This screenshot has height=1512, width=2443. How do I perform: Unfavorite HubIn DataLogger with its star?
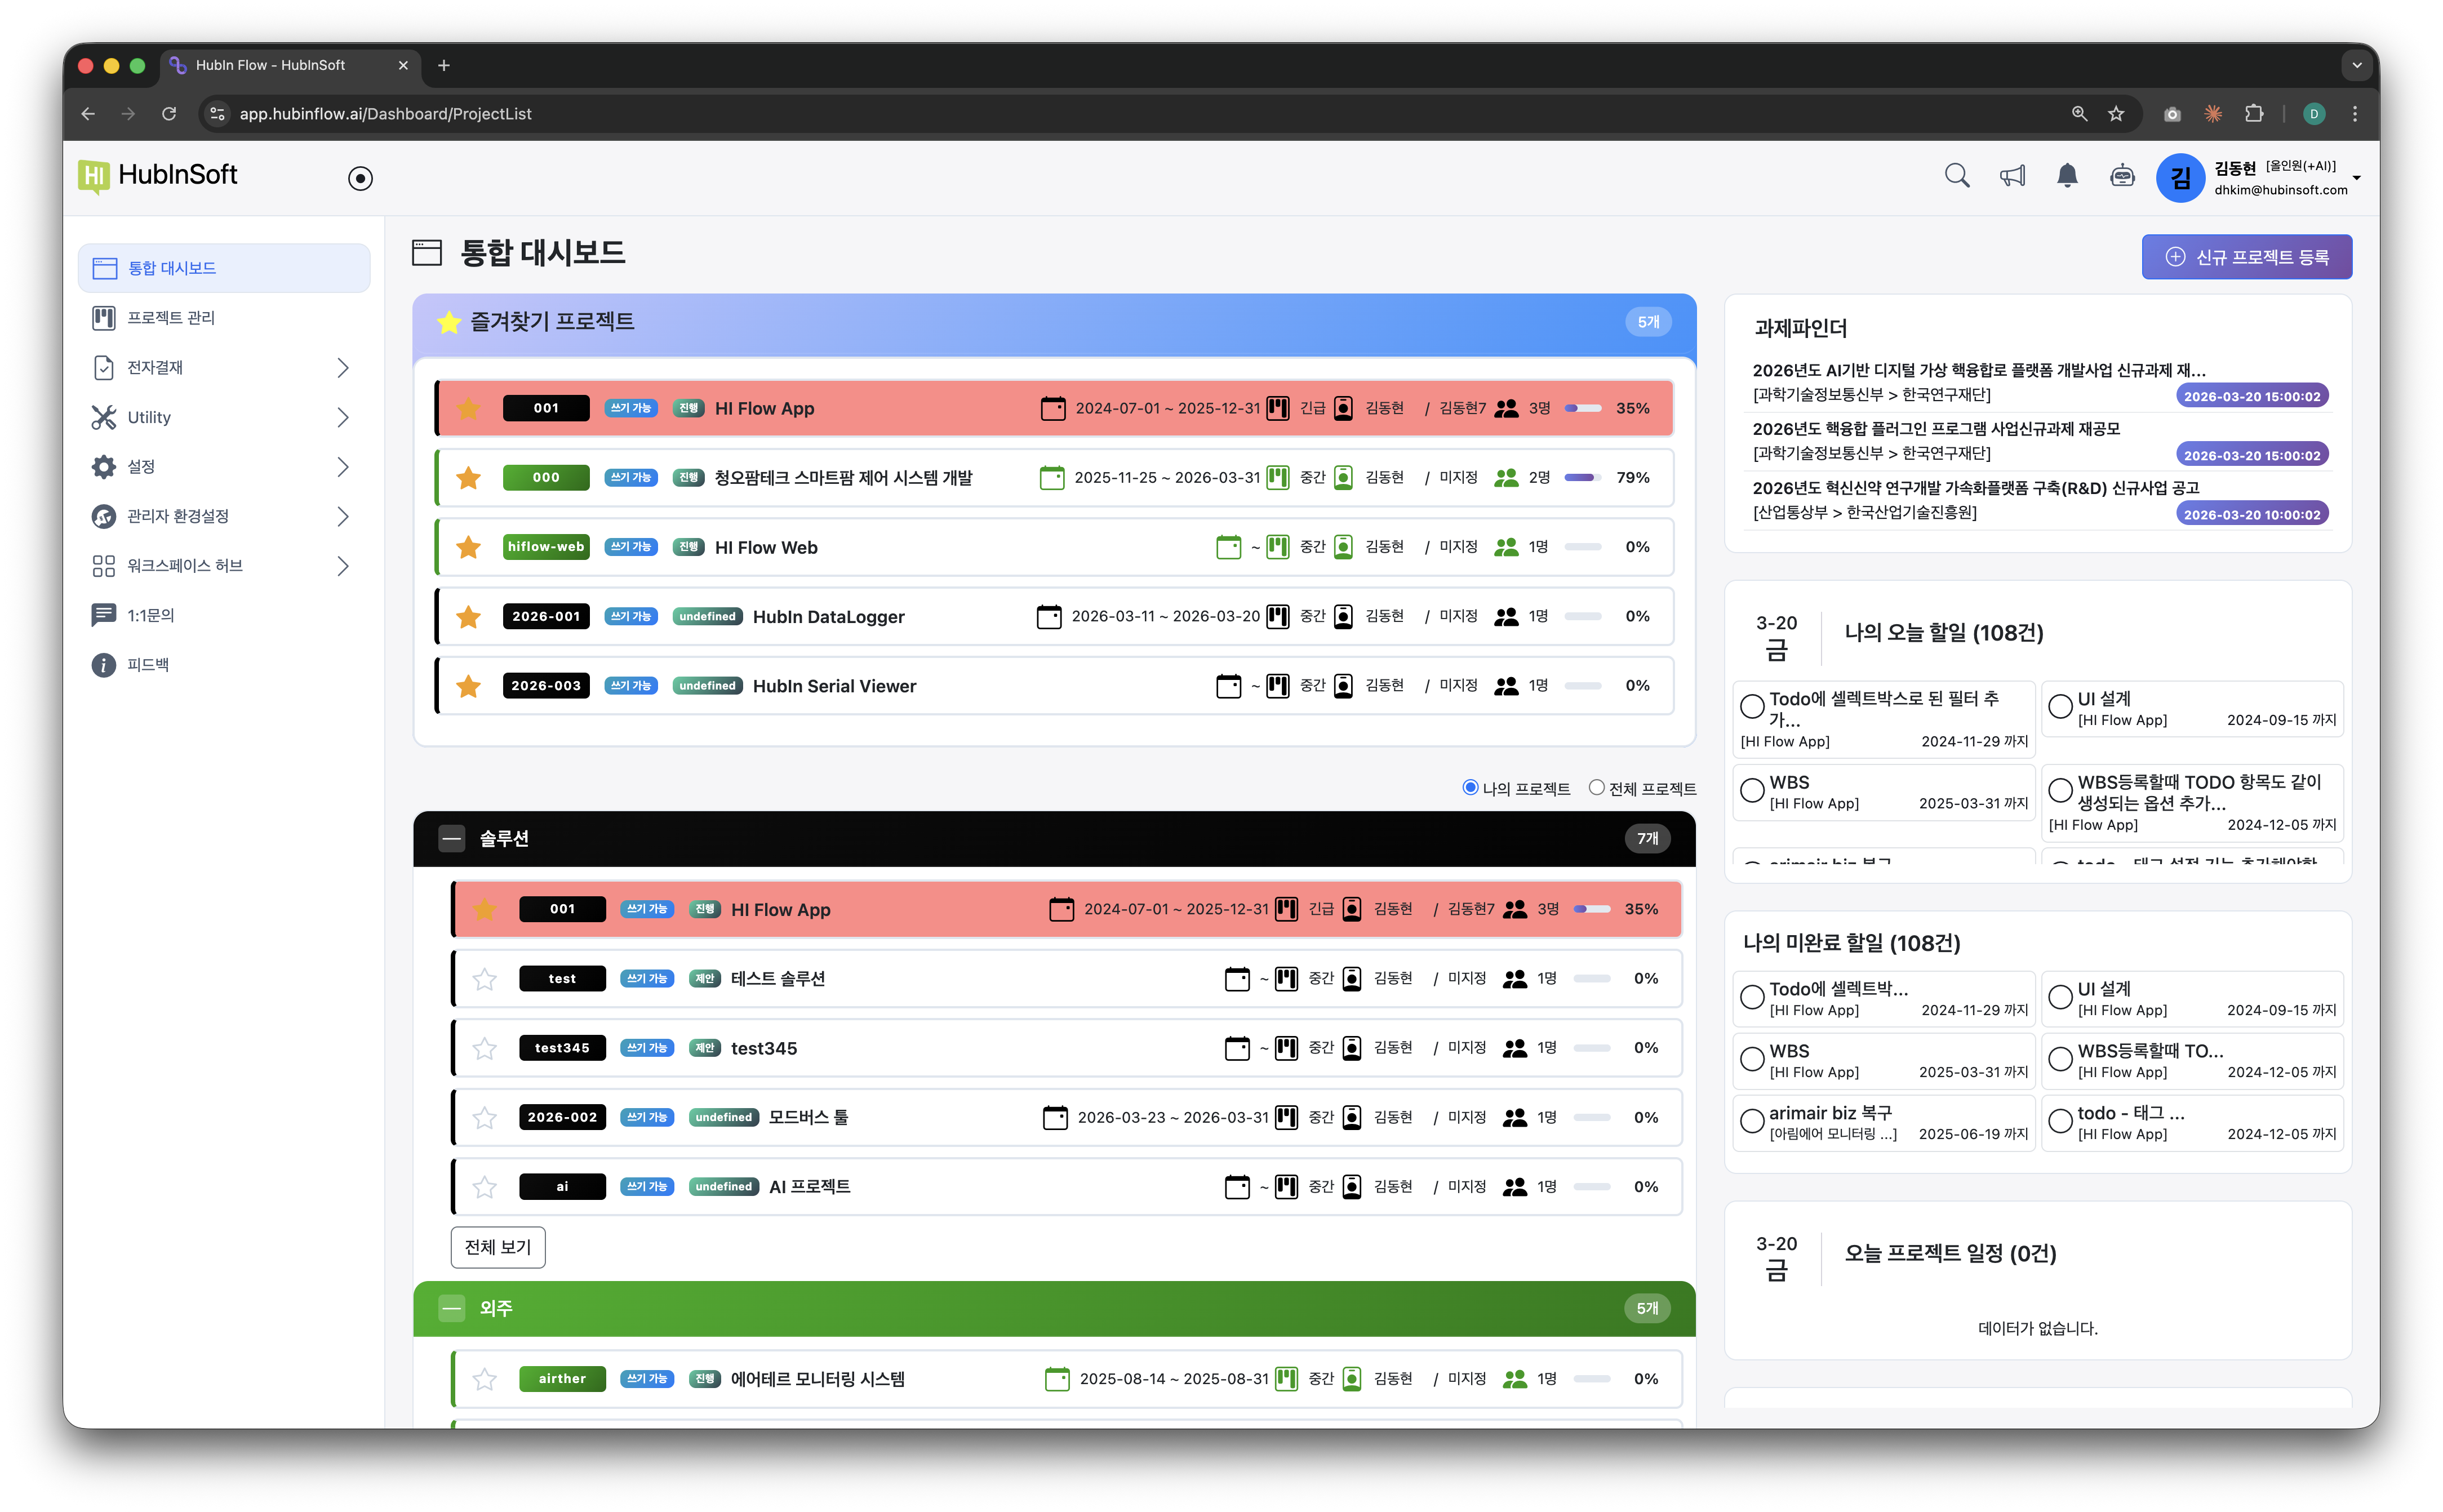click(468, 617)
